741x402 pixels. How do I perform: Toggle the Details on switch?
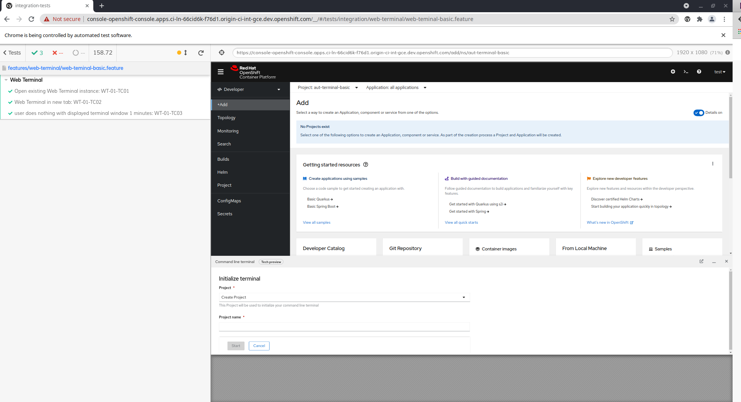[x=699, y=113]
